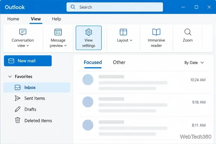Select the Inbox folder

[37, 88]
